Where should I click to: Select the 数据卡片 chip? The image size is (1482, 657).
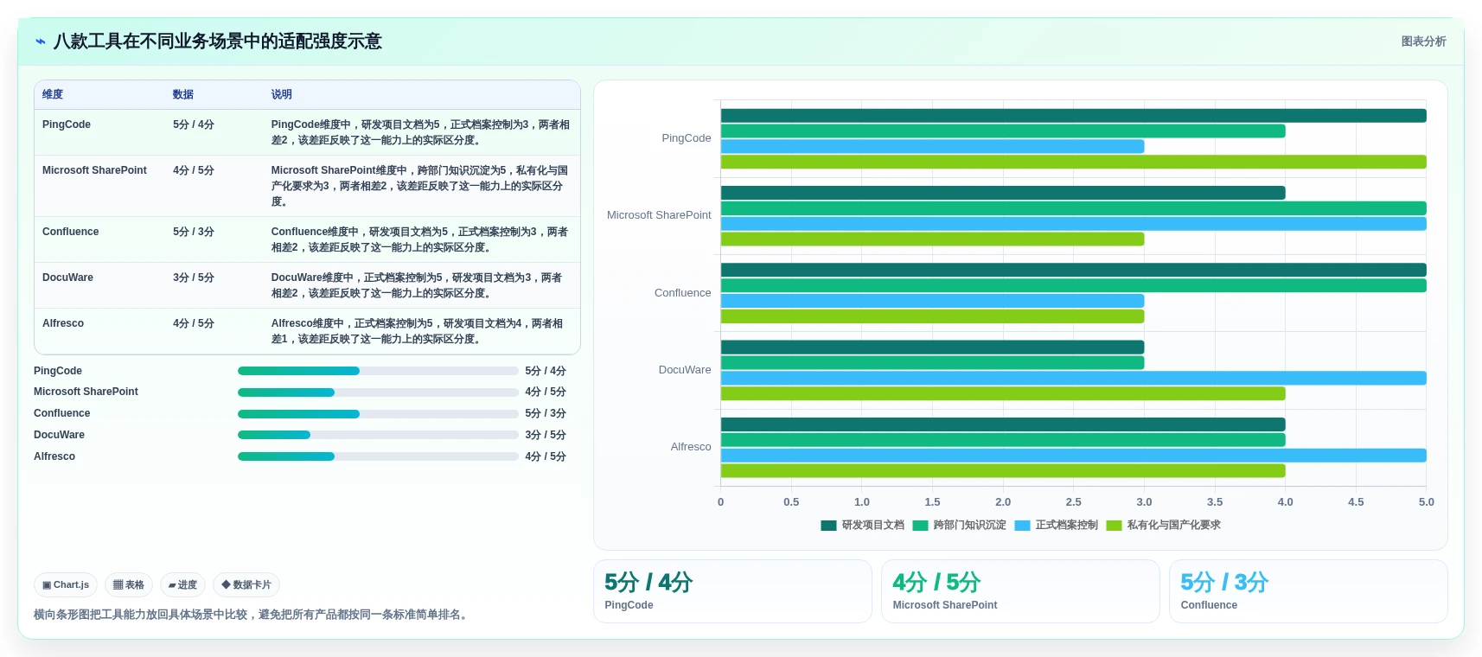[x=246, y=585]
